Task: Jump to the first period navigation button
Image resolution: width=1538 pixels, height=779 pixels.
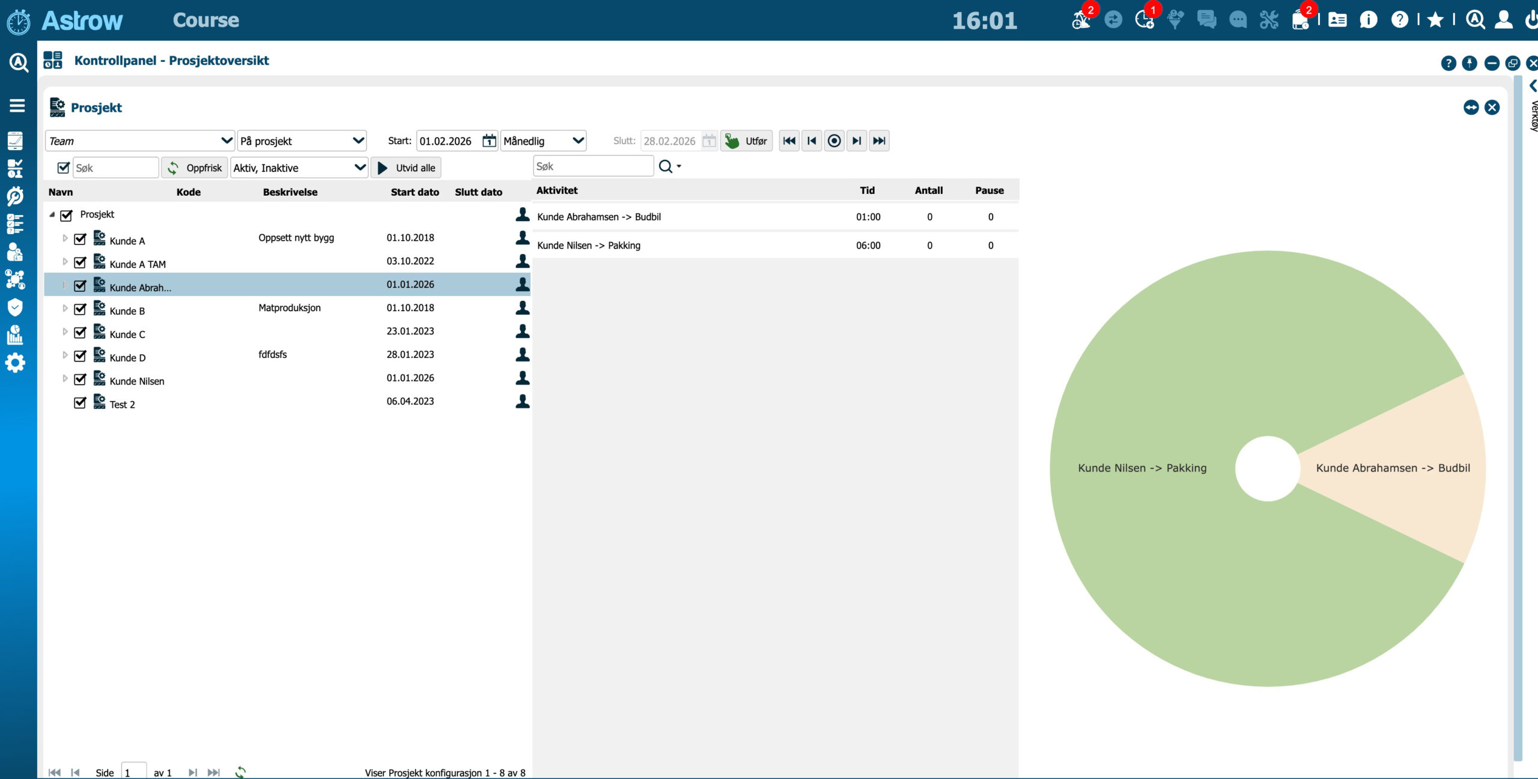Action: [x=789, y=141]
